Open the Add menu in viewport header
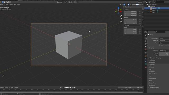 15,5
